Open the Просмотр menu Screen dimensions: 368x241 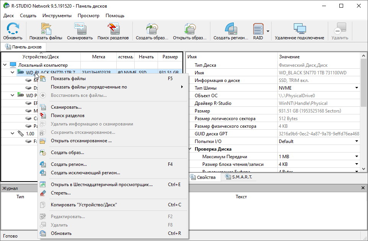88,16
